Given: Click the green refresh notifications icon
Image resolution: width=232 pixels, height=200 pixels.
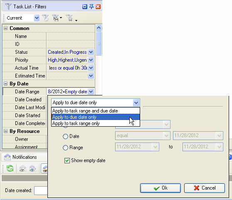Looking at the screenshot, I should click(x=10, y=168).
